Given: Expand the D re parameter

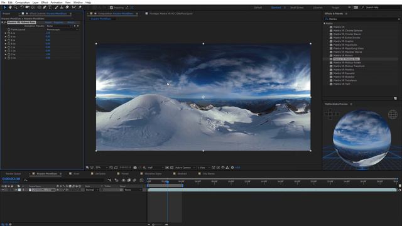Looking at the screenshot, I should coord(6,55).
